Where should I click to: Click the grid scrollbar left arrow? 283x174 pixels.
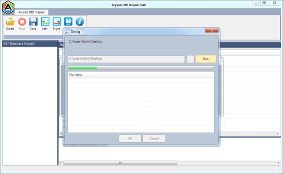pos(61,133)
